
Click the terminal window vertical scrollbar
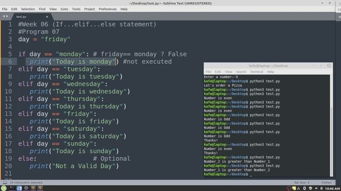pos(331,126)
